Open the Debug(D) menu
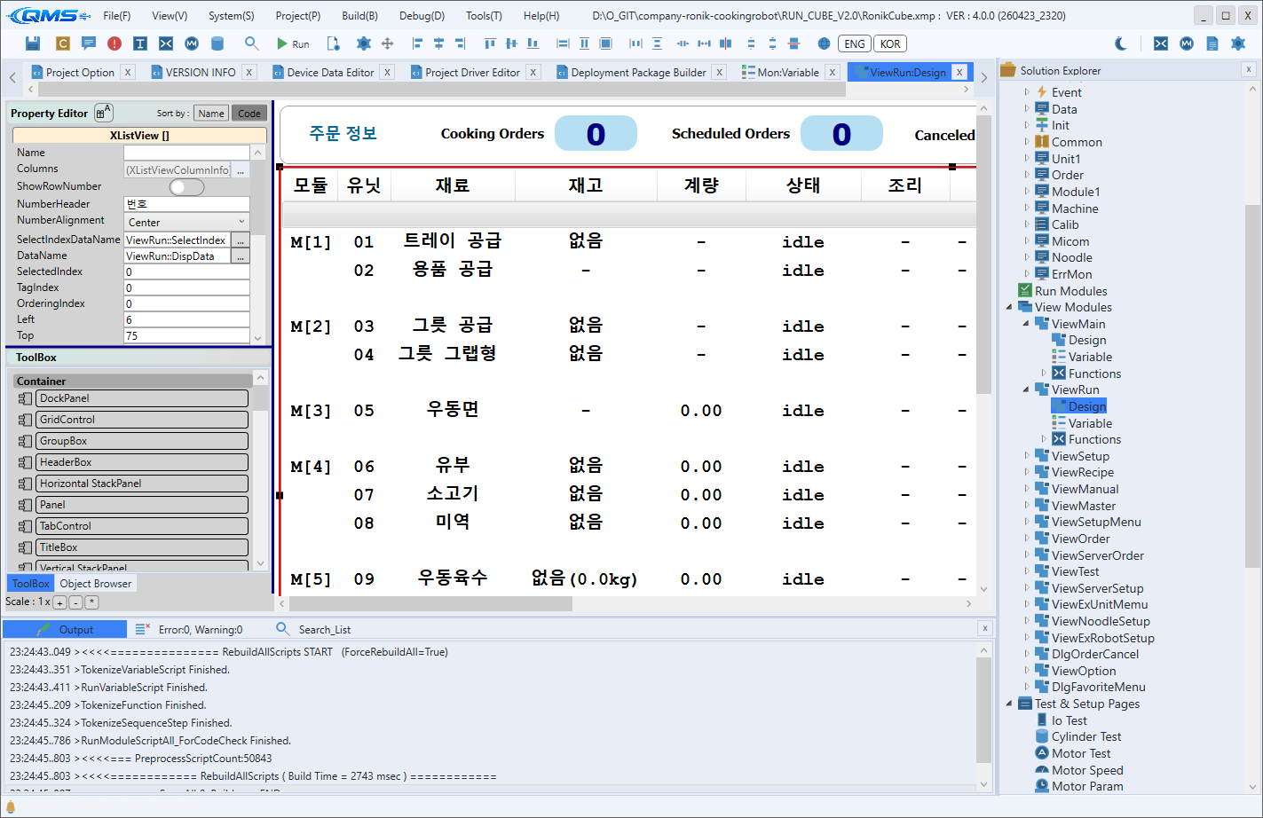 pos(422,16)
